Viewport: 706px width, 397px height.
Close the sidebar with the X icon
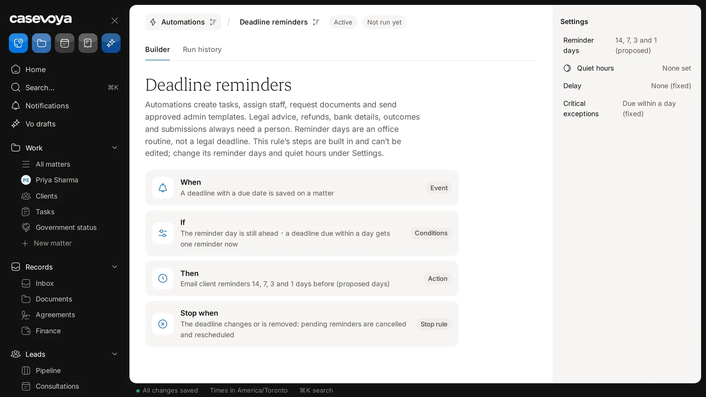point(115,20)
